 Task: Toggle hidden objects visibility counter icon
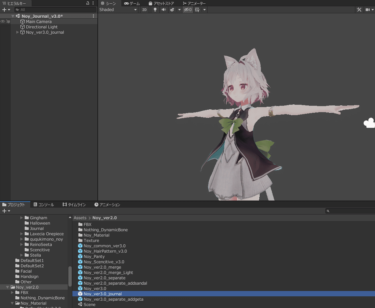coord(188,10)
